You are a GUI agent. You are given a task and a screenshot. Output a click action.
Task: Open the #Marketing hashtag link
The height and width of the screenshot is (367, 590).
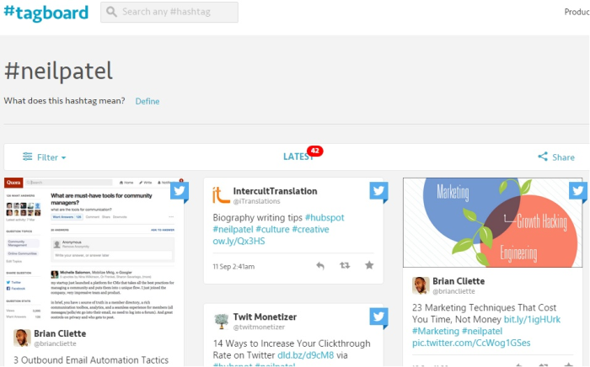(x=436, y=332)
